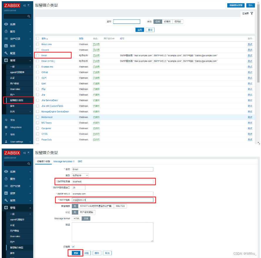This screenshot has height=258, width=261.
Task: Click the wrench icon for 配置 in the lower sidebar
Action: pos(6,200)
